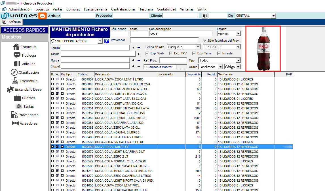The height and width of the screenshot is (191, 325).
Task: Open Tipología speech-bubble icon in sidebar
Action: pos(17,55)
